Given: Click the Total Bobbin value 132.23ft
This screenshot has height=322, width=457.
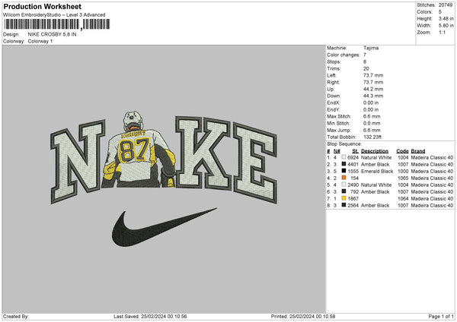Looking at the screenshot, I should pyautogui.click(x=372, y=137).
